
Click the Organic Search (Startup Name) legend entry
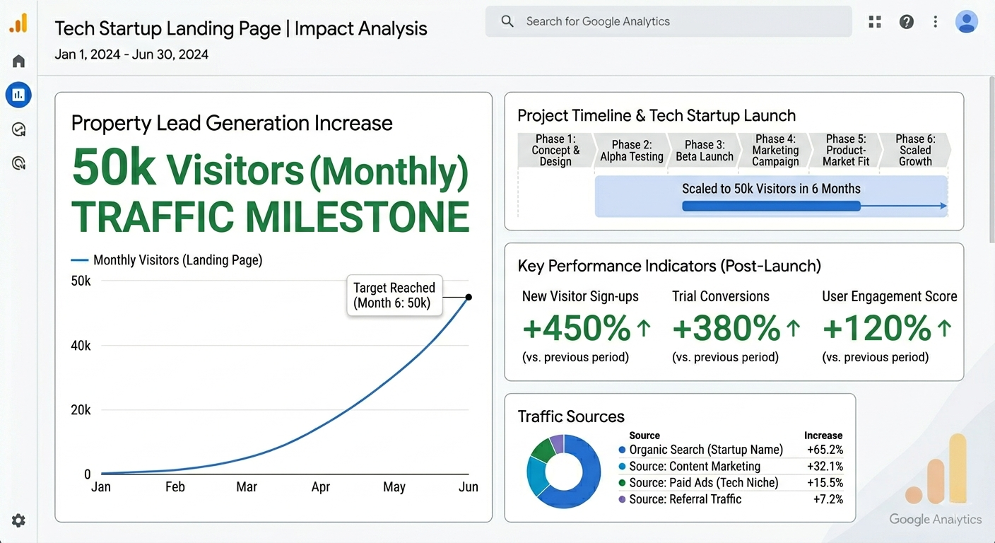(700, 450)
